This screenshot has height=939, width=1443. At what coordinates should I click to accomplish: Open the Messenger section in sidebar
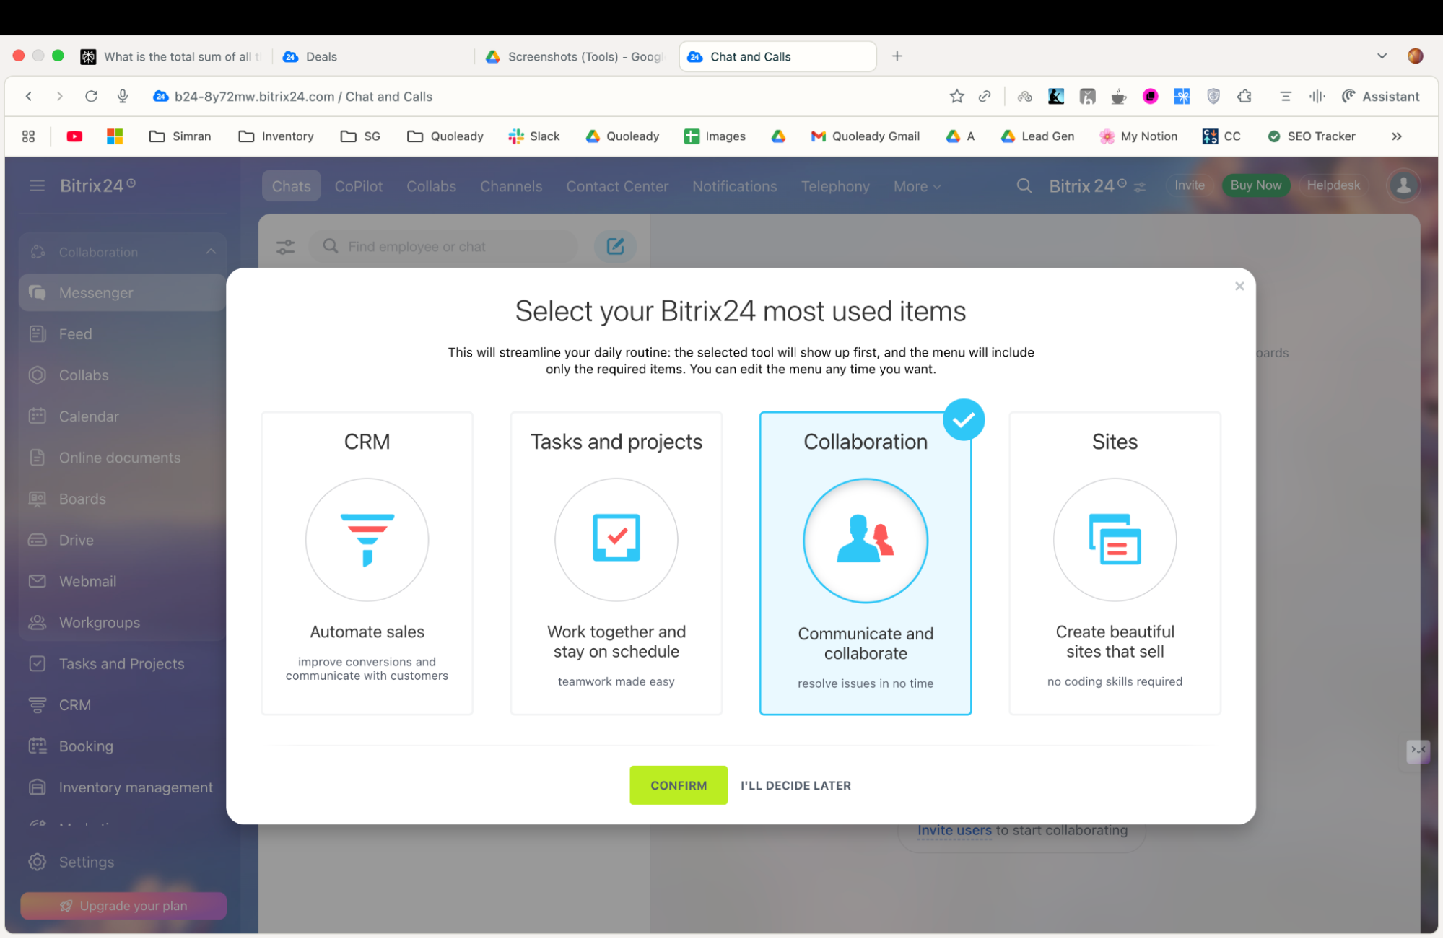[95, 292]
